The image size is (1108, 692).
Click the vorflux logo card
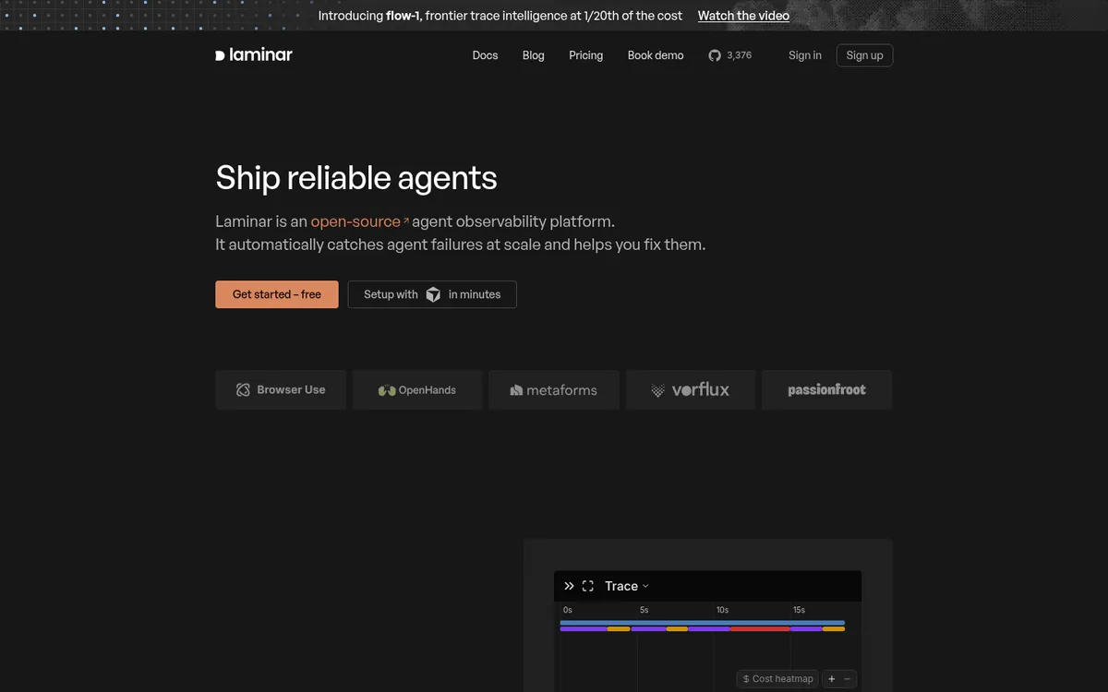coord(691,389)
